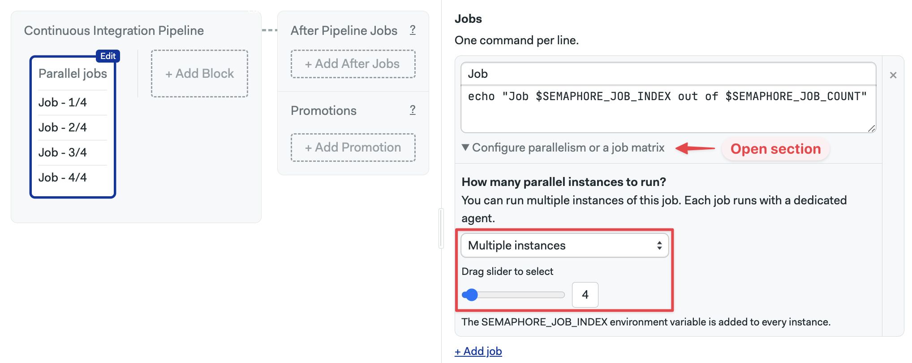Click the After Pipeline Jobs heading
Image resolution: width=912 pixels, height=363 pixels.
click(x=344, y=30)
